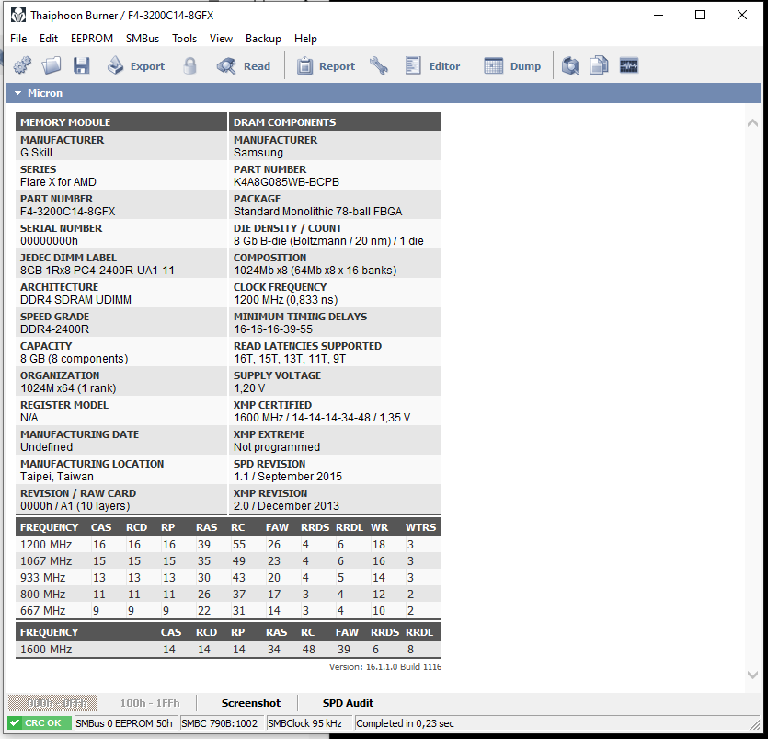Open the View menu
Image resolution: width=768 pixels, height=739 pixels.
point(221,39)
